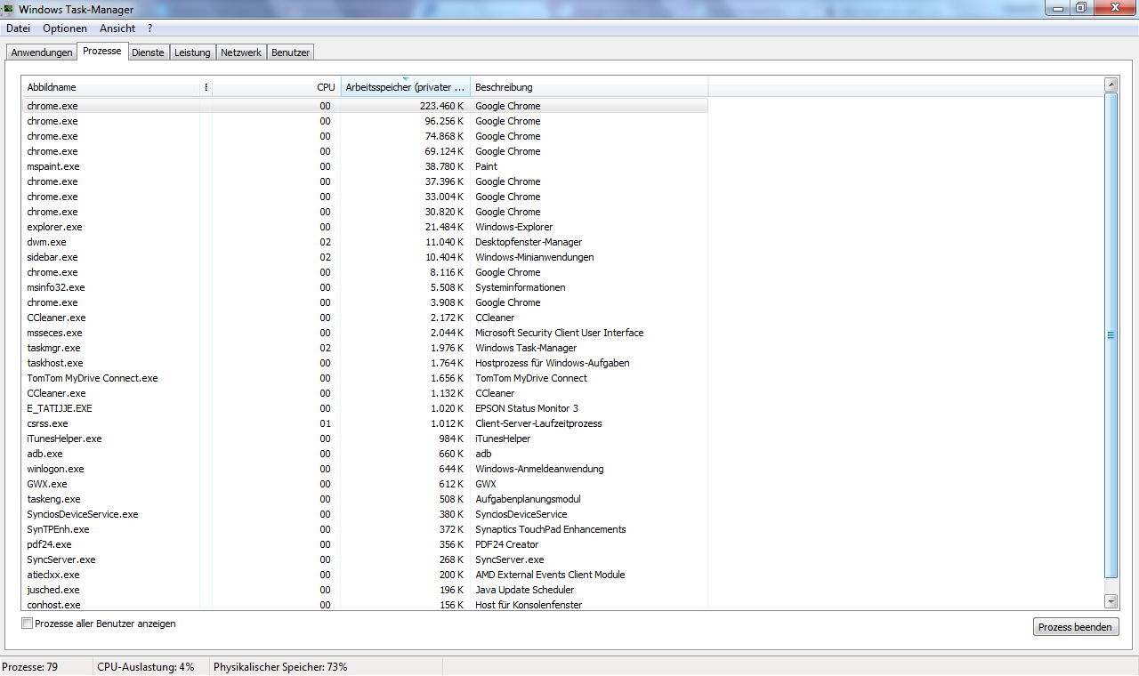Viewport: 1139px width, 676px height.
Task: Enable 'Prozesse aller Benutzer anzeigen' checkbox
Action: (x=28, y=624)
